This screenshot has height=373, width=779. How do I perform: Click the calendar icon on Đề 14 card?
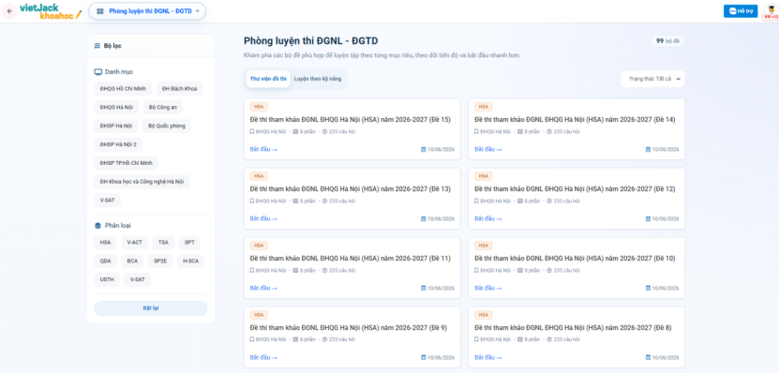648,150
